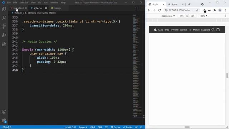The width and height of the screenshot is (229, 129).
Task: Open Chrome extensions puzzle icon
Action: [x=215, y=10]
